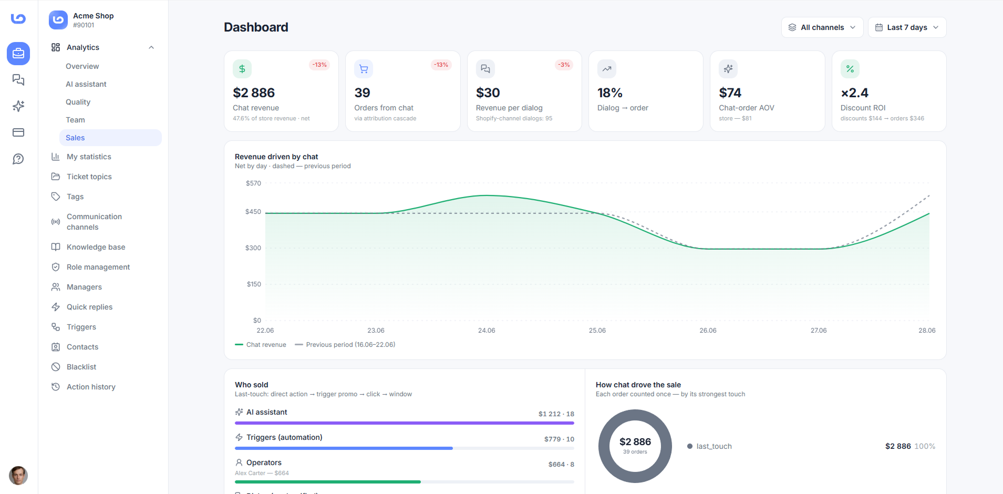
Task: Toggle the Previous period legend item
Action: coord(345,345)
